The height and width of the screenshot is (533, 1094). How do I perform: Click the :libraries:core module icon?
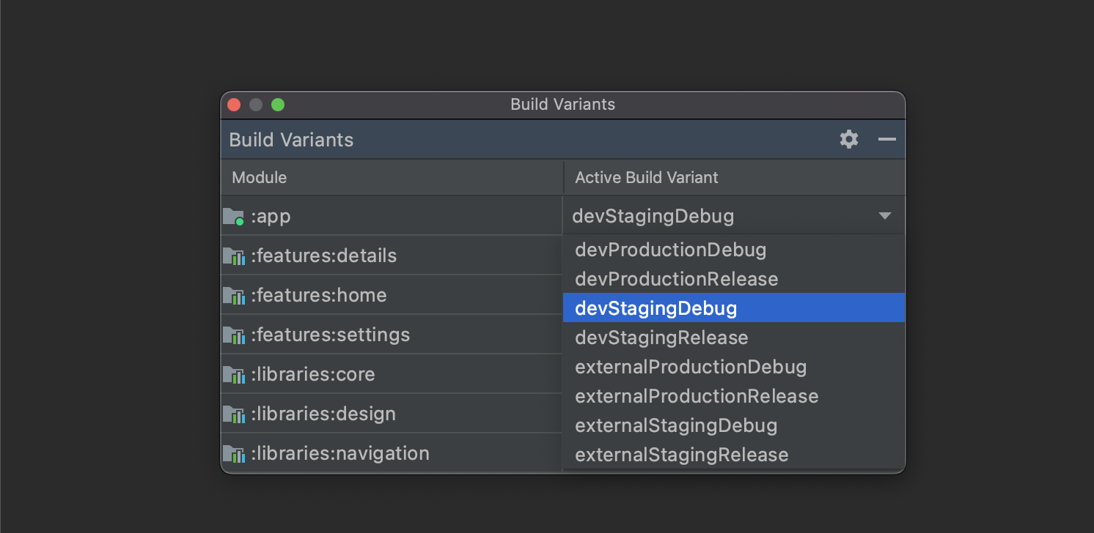click(233, 375)
